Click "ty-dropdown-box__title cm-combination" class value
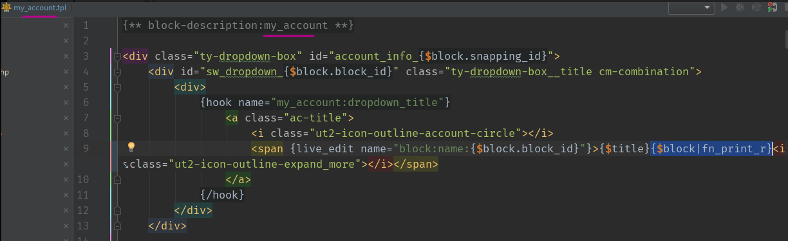Viewport: 788px width, 241px height. [x=567, y=72]
